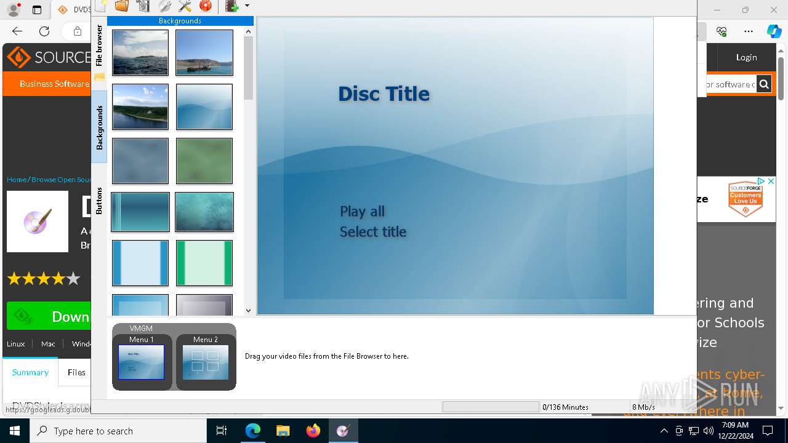Click Edge browser Back arrow
This screenshot has height=443, width=788.
17,31
